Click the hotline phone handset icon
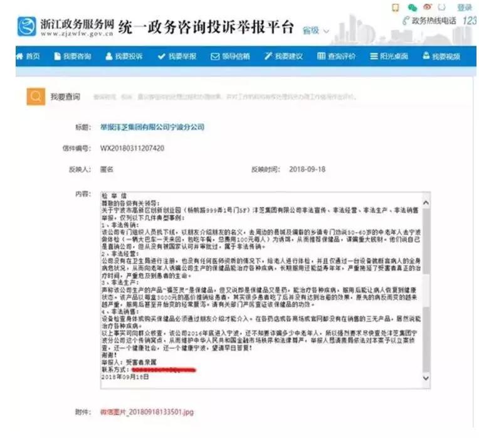 point(406,21)
